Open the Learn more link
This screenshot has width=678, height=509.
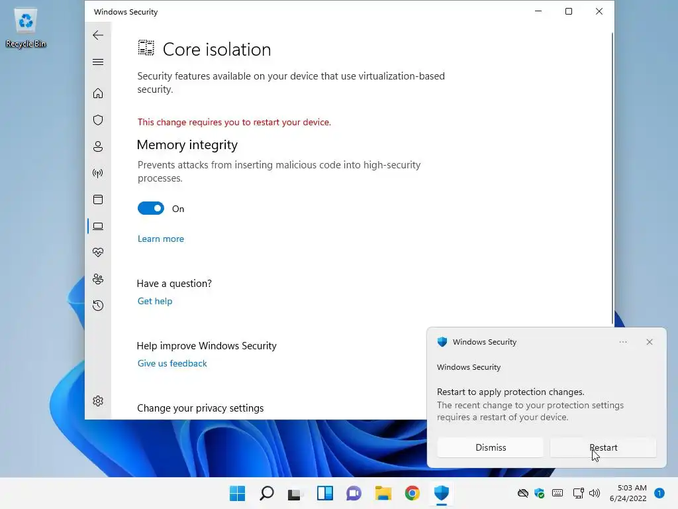pyautogui.click(x=161, y=239)
